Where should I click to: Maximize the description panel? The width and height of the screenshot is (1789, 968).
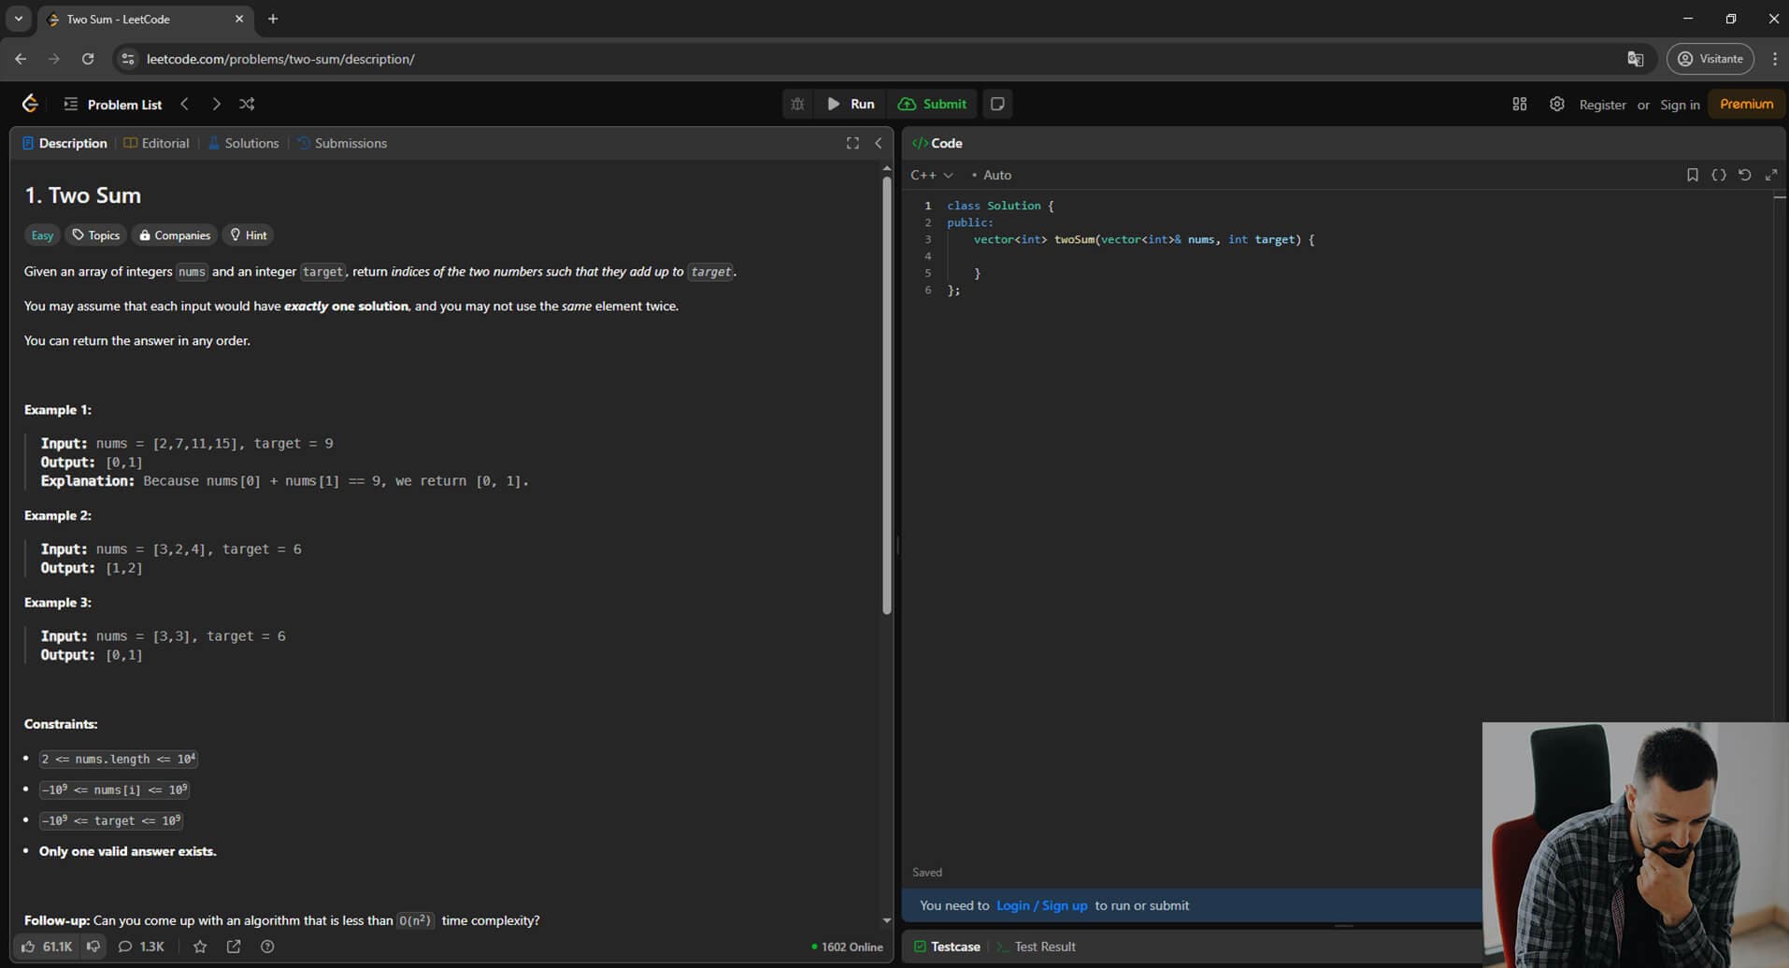[852, 143]
